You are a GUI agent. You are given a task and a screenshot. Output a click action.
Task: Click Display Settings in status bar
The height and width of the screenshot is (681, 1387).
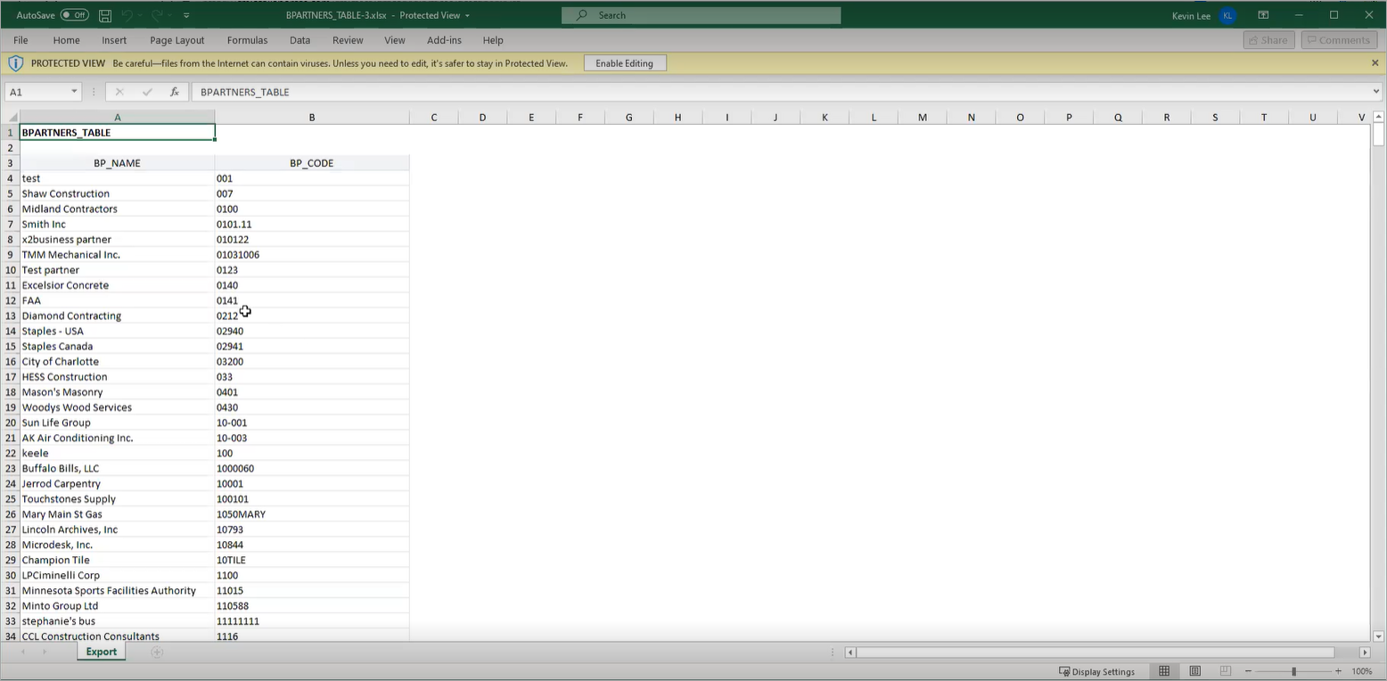point(1096,671)
